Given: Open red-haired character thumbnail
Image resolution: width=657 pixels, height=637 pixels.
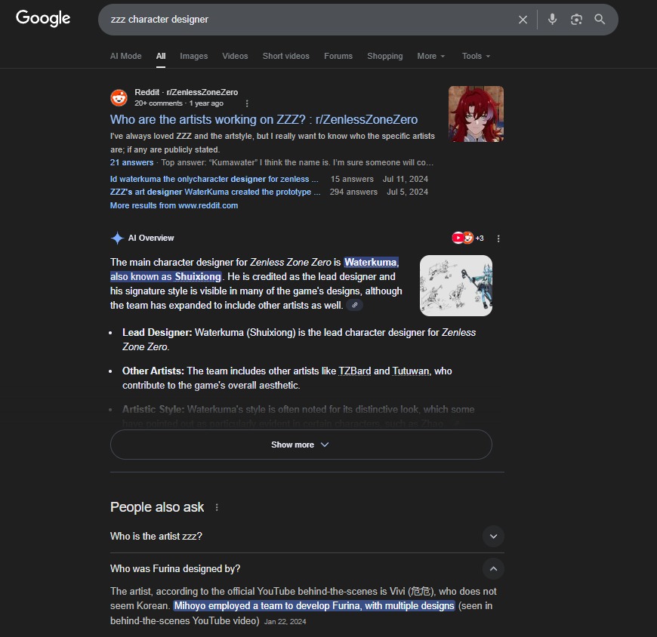Looking at the screenshot, I should [x=476, y=114].
